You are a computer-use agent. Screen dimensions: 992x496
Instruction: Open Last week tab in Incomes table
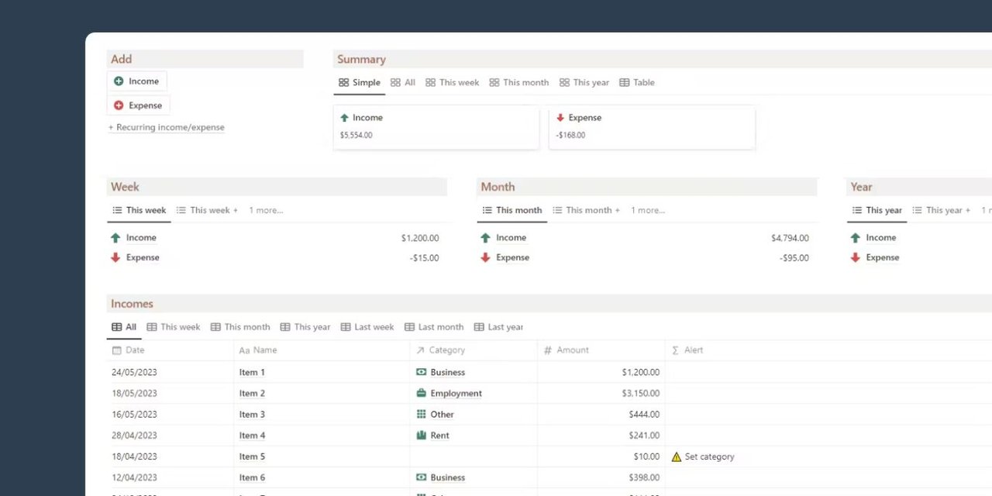367,327
